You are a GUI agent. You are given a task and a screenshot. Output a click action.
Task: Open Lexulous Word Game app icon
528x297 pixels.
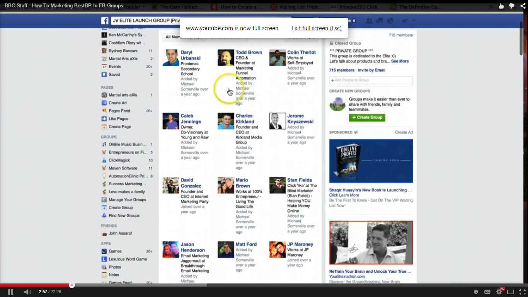[104, 259]
